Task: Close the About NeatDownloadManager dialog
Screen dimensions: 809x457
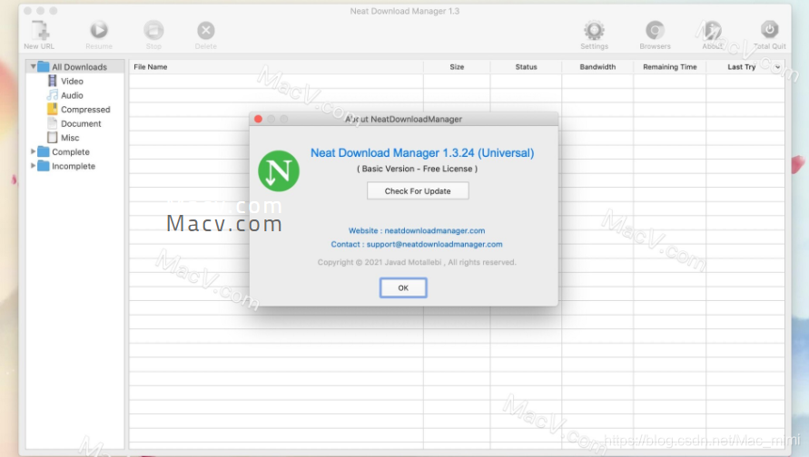Action: [x=258, y=119]
